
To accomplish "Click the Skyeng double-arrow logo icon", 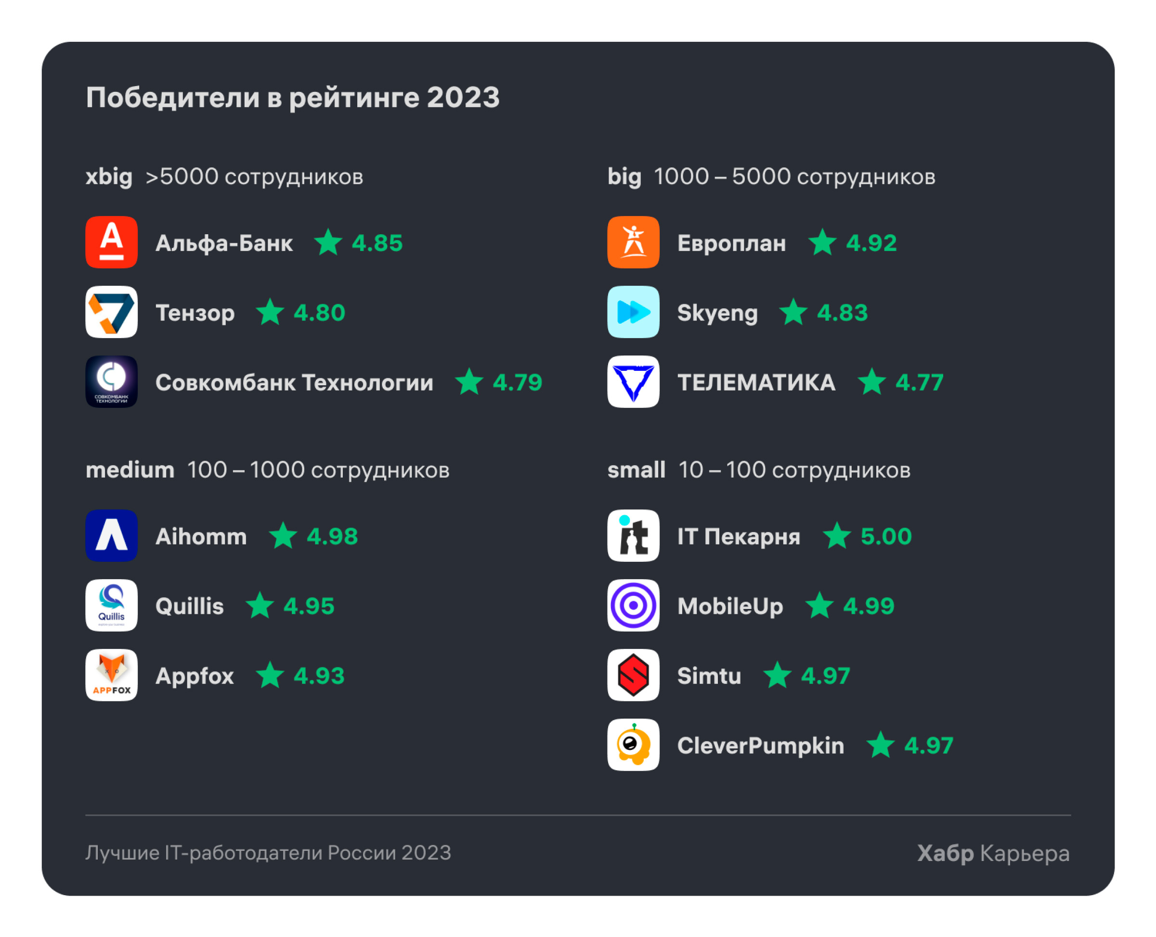I will [x=633, y=312].
